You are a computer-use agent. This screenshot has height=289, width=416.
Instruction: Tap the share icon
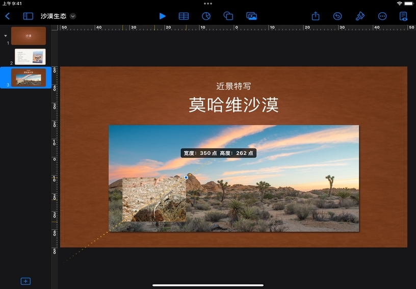(316, 16)
